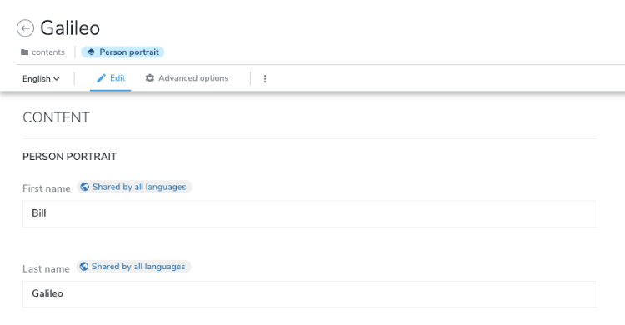This screenshot has width=625, height=325.
Task: Switch to the Advanced options tab
Action: click(187, 78)
